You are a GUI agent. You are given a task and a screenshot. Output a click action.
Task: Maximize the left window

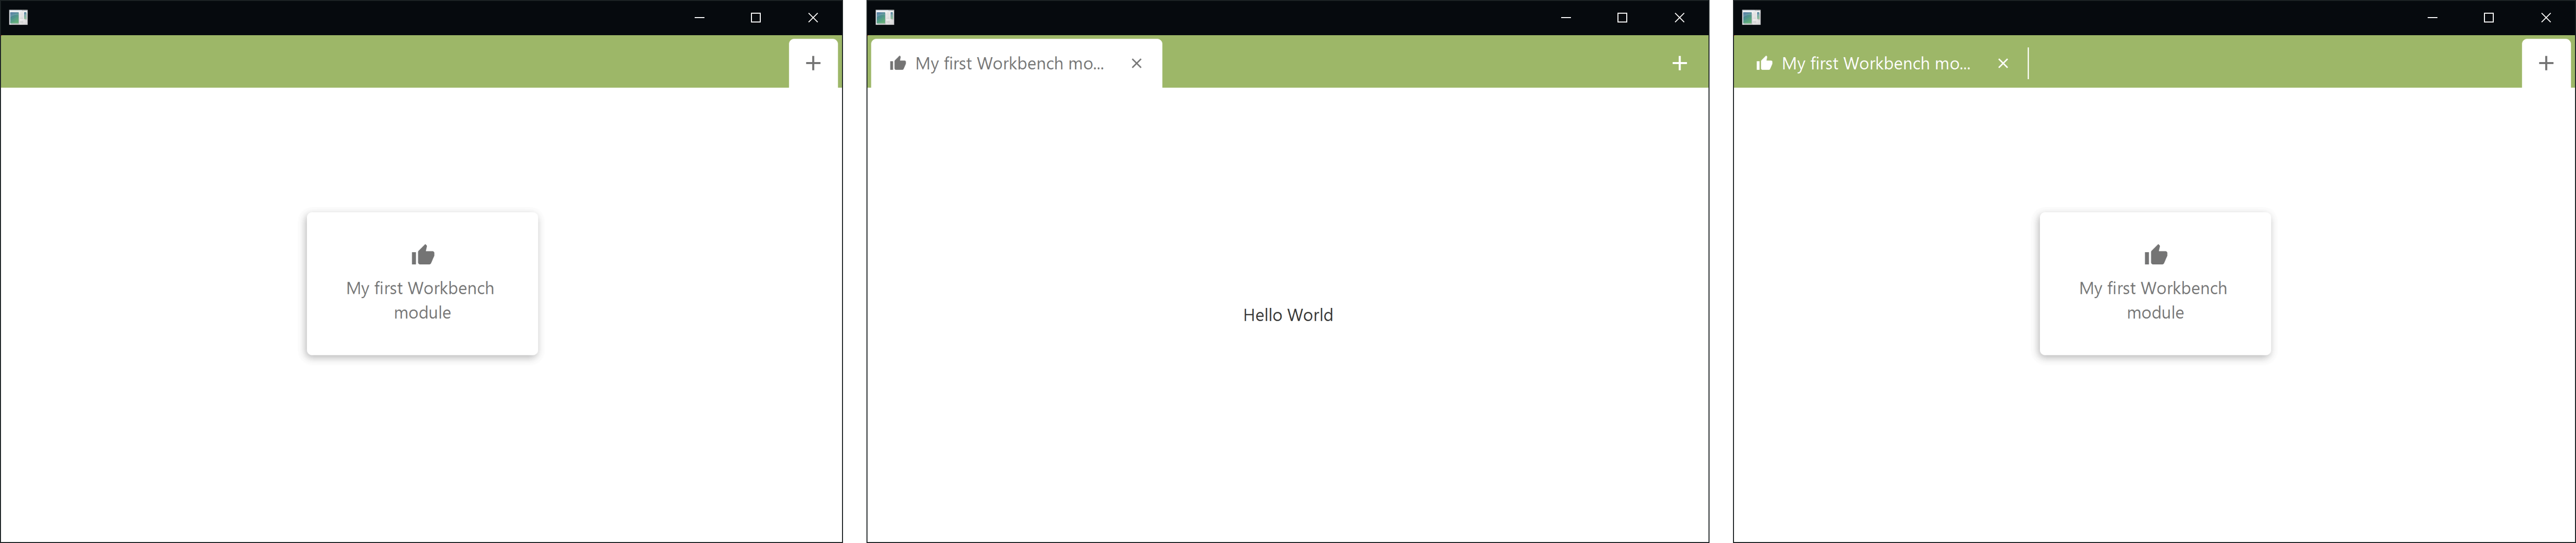pos(756,18)
